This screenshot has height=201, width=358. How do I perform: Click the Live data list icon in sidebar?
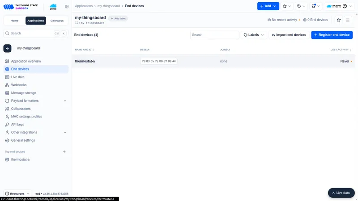7,77
